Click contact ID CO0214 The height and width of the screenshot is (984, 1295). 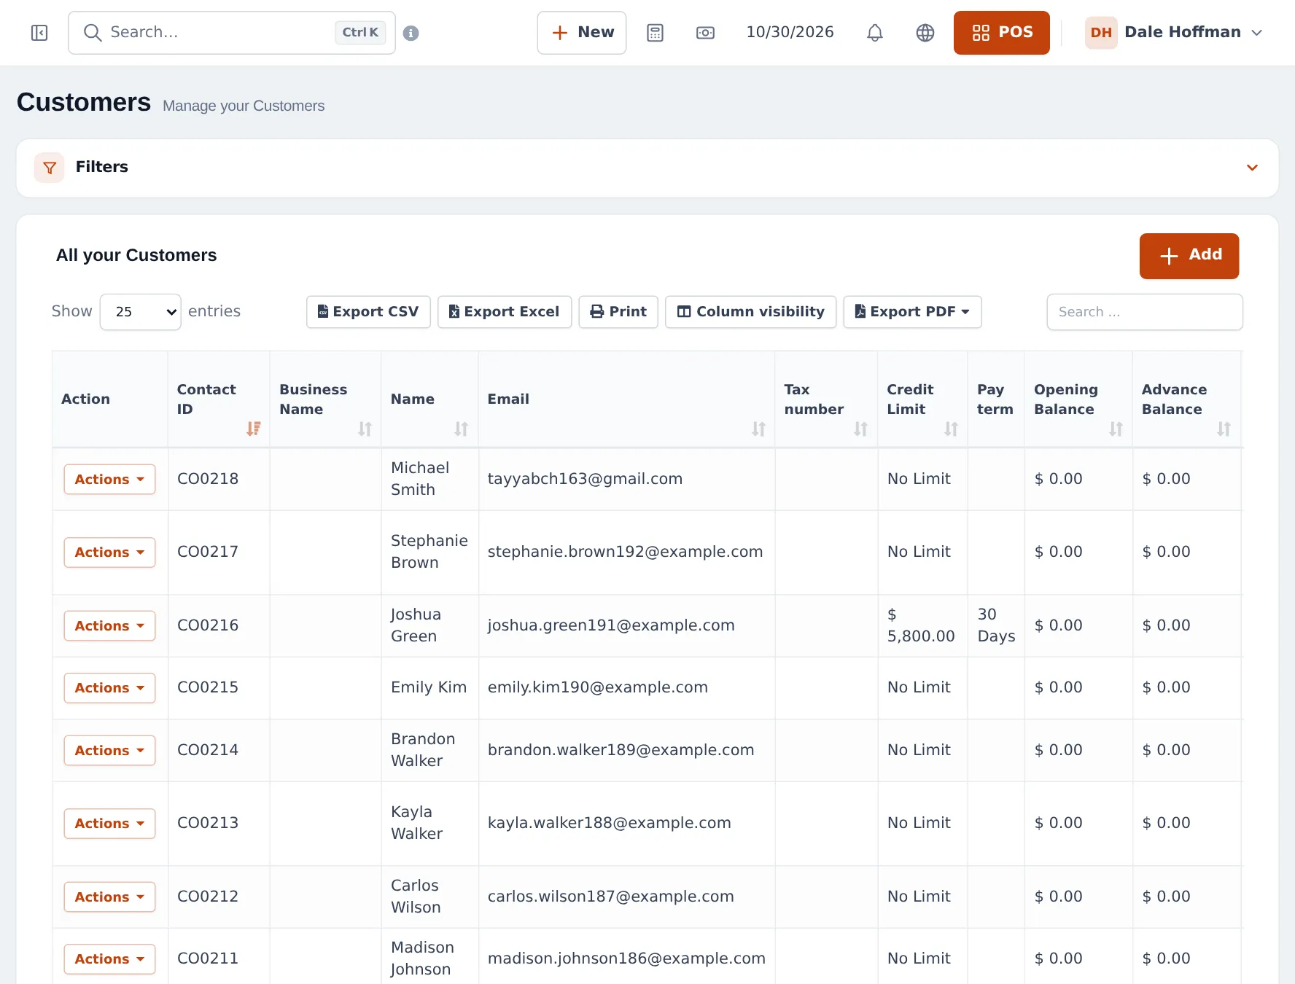208,750
